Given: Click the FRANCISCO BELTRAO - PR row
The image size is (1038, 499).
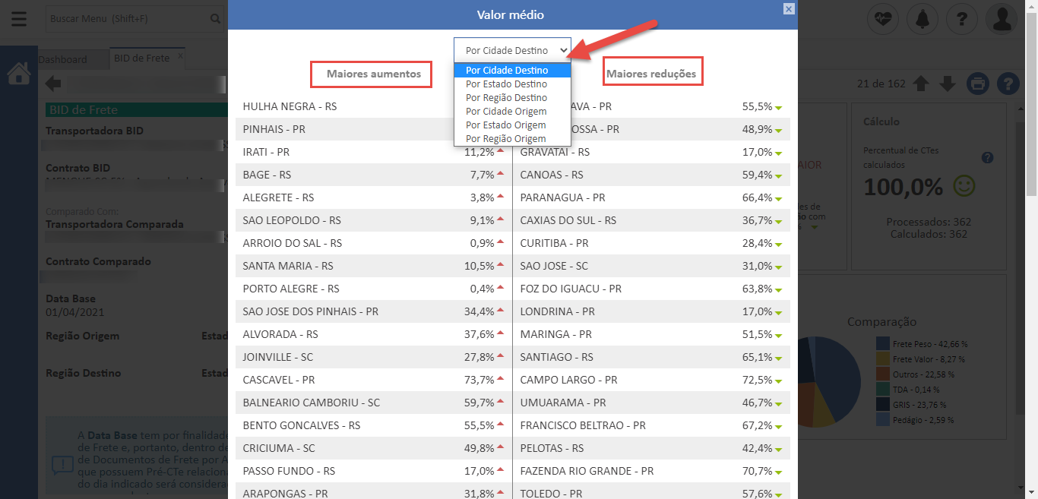Looking at the screenshot, I should 652,425.
